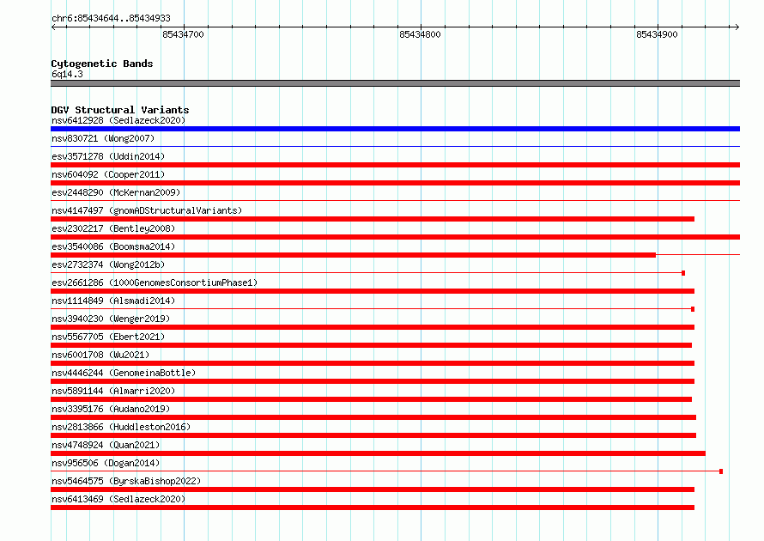The height and width of the screenshot is (541, 764).
Task: Open esv2732374 (Wong2012b) label
Action: [108, 264]
